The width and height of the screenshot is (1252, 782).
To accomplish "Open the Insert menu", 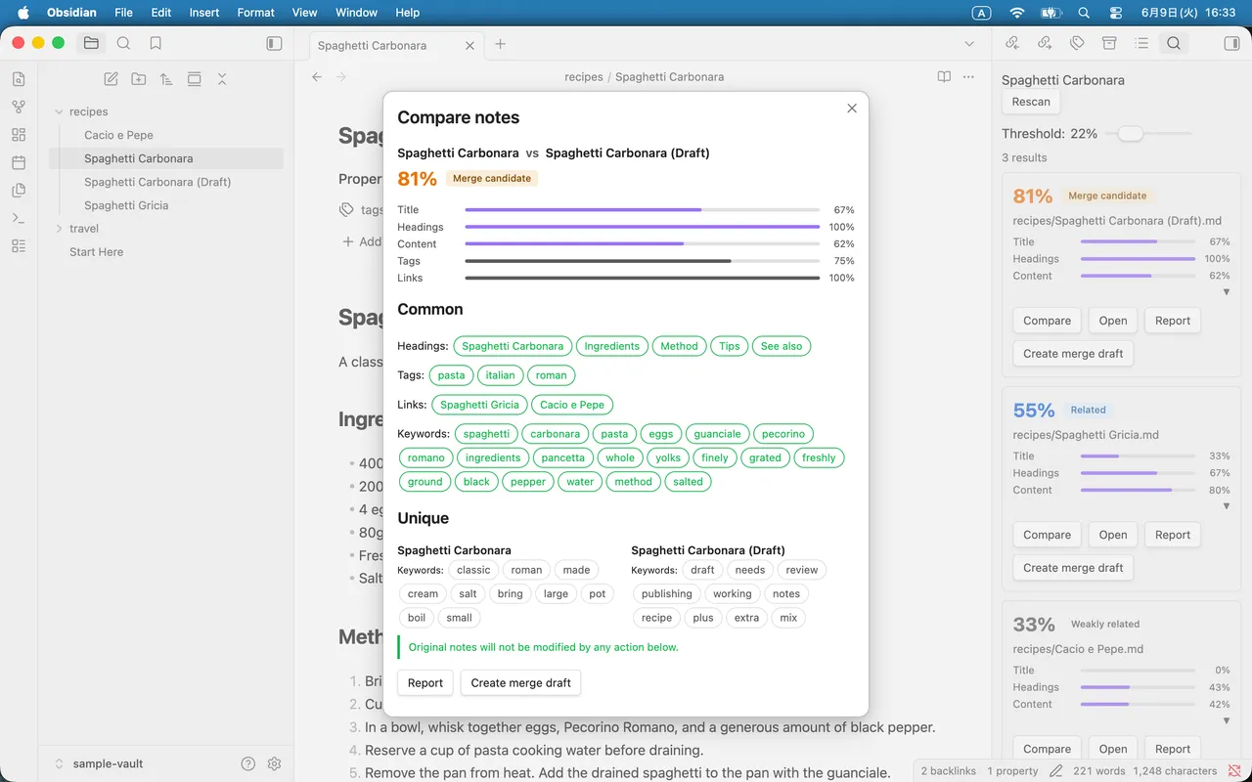I will (204, 13).
